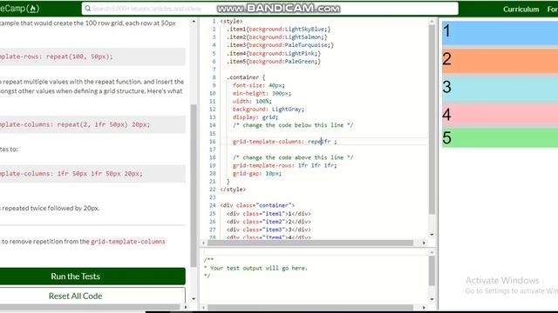The width and height of the screenshot is (558, 313).
Task: Click the display: grid line
Action: point(255,117)
